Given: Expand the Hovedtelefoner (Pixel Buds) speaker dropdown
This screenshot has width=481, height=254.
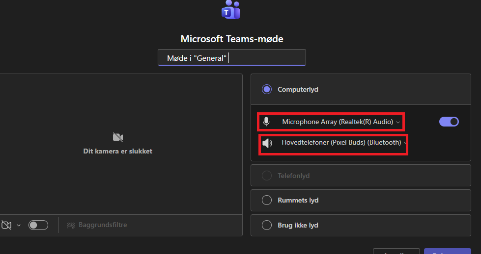Looking at the screenshot, I should point(343,143).
